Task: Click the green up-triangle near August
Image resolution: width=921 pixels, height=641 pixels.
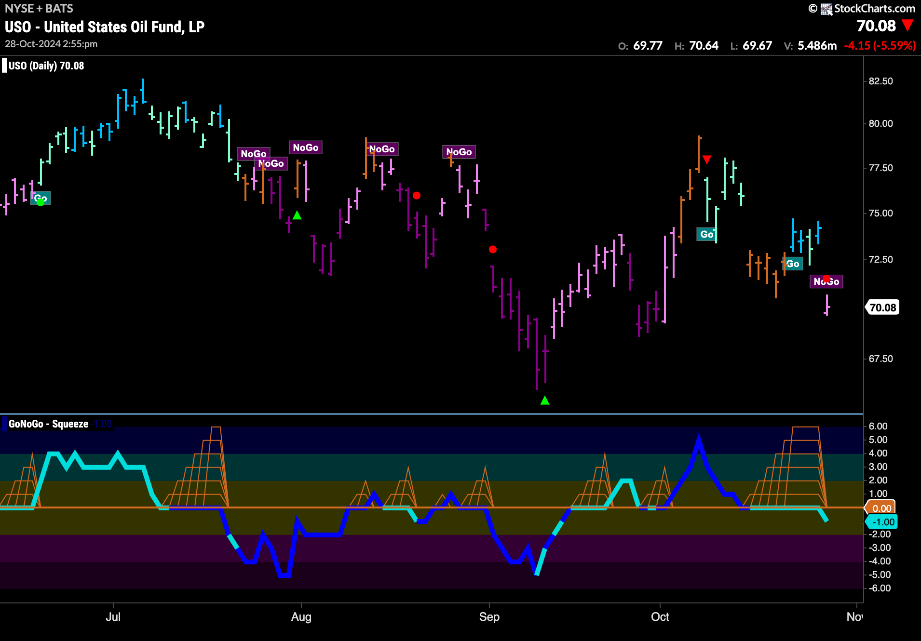Action: pos(297,215)
